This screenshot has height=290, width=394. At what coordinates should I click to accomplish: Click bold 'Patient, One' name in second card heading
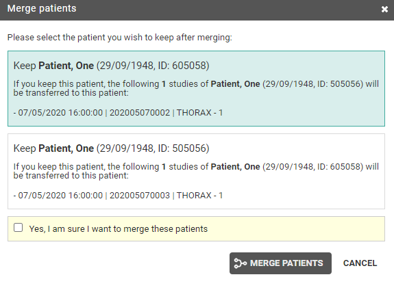tap(66, 148)
